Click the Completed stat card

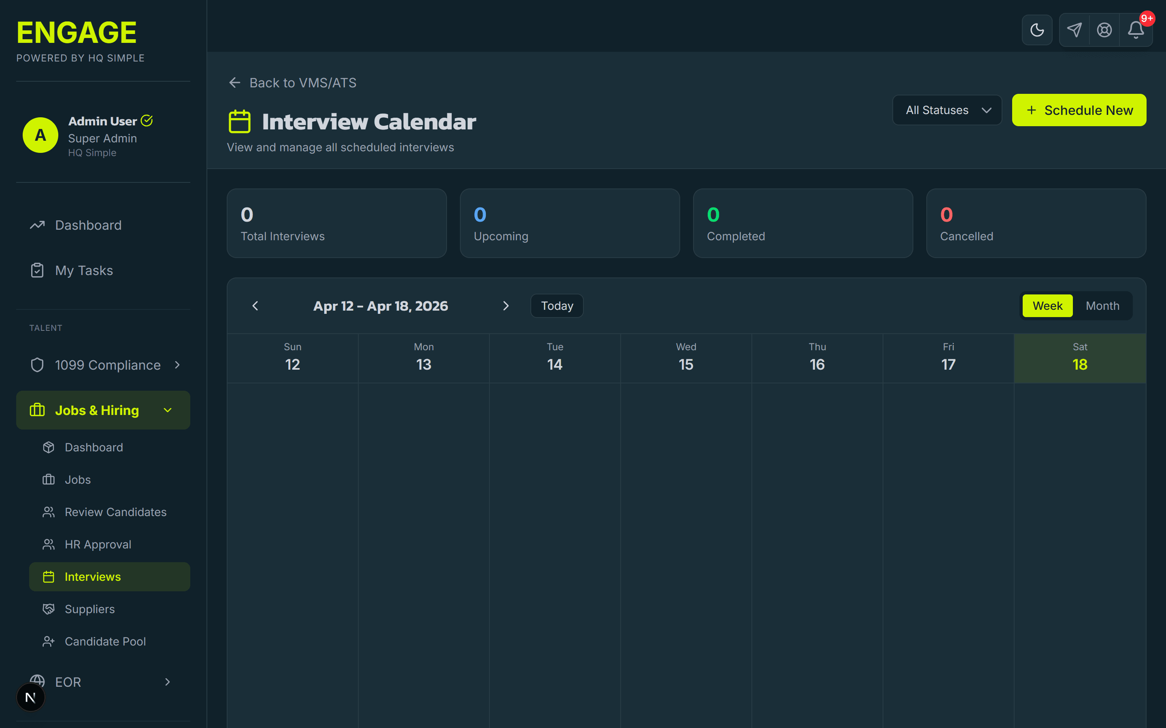803,223
